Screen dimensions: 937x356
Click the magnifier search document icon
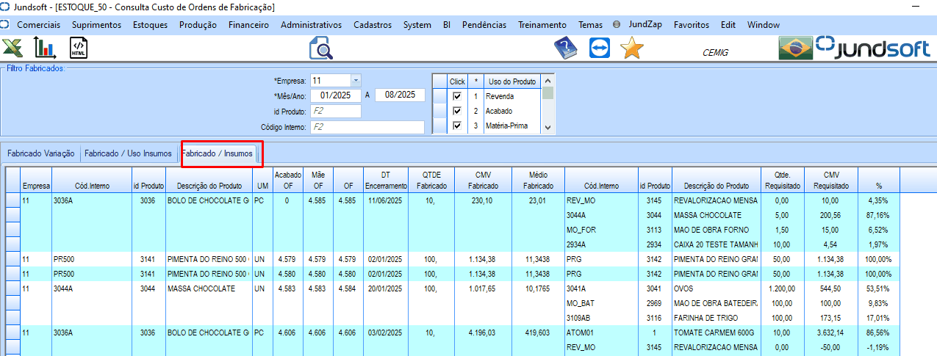tap(321, 48)
